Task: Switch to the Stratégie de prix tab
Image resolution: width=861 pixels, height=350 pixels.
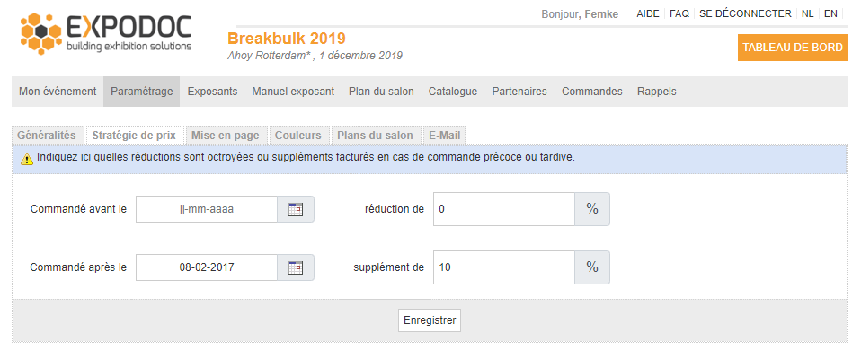Action: point(134,135)
